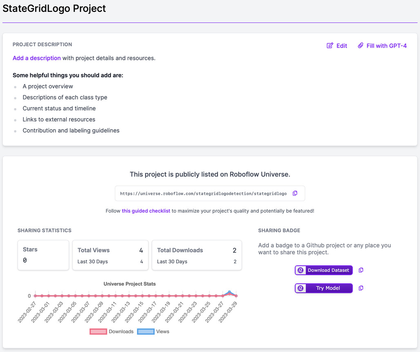Click the Edit text label
Screen dimensions: 420x352
point(342,46)
